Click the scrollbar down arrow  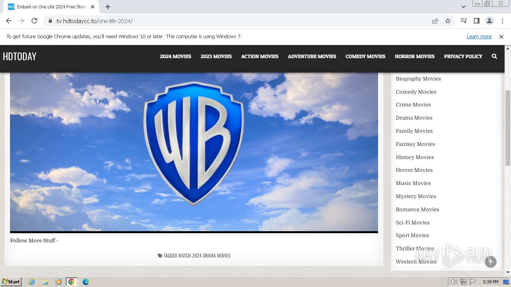click(x=507, y=272)
